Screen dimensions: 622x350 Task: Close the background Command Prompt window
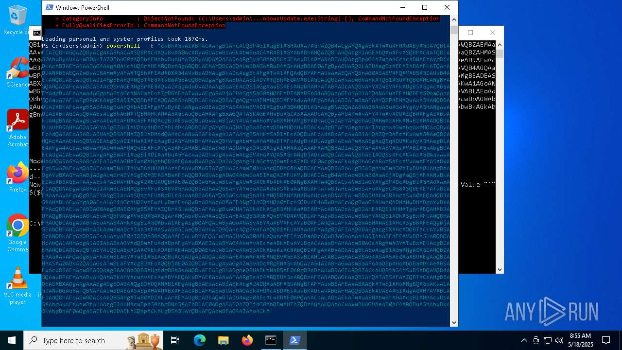coord(493,33)
